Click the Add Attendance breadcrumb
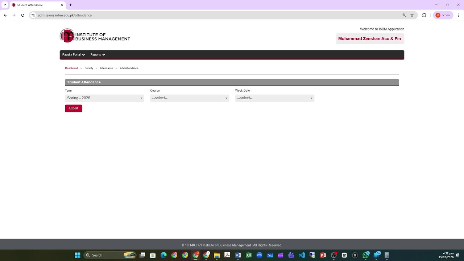Viewport: 464px width, 261px height. pos(129,68)
